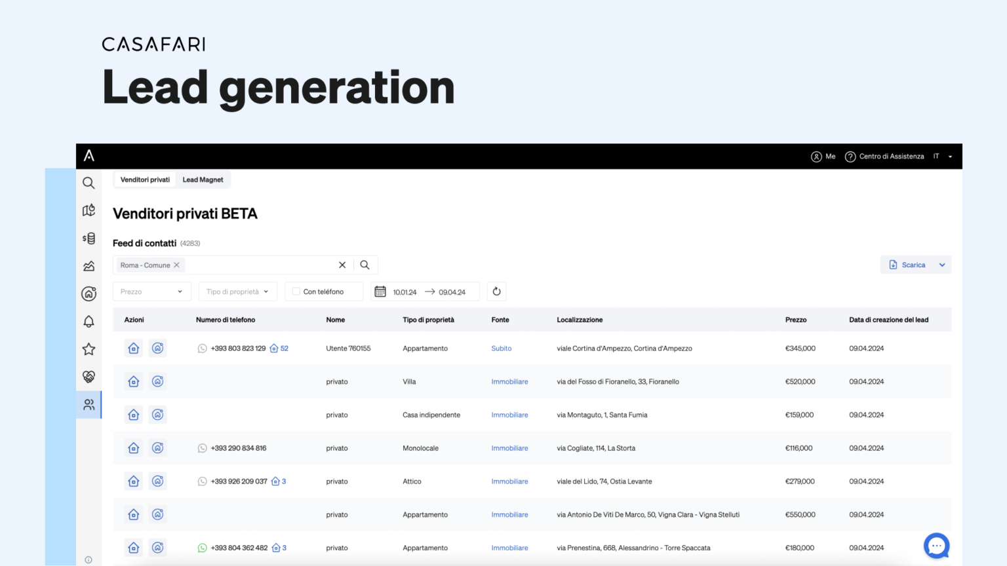Click circular house icon in €180,000 row
This screenshot has width=1007, height=566.
(x=157, y=548)
